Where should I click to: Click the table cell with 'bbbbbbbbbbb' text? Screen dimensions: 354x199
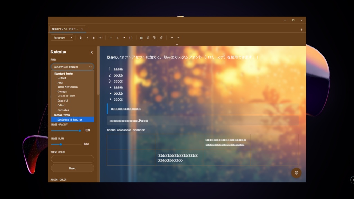(x=179, y=158)
